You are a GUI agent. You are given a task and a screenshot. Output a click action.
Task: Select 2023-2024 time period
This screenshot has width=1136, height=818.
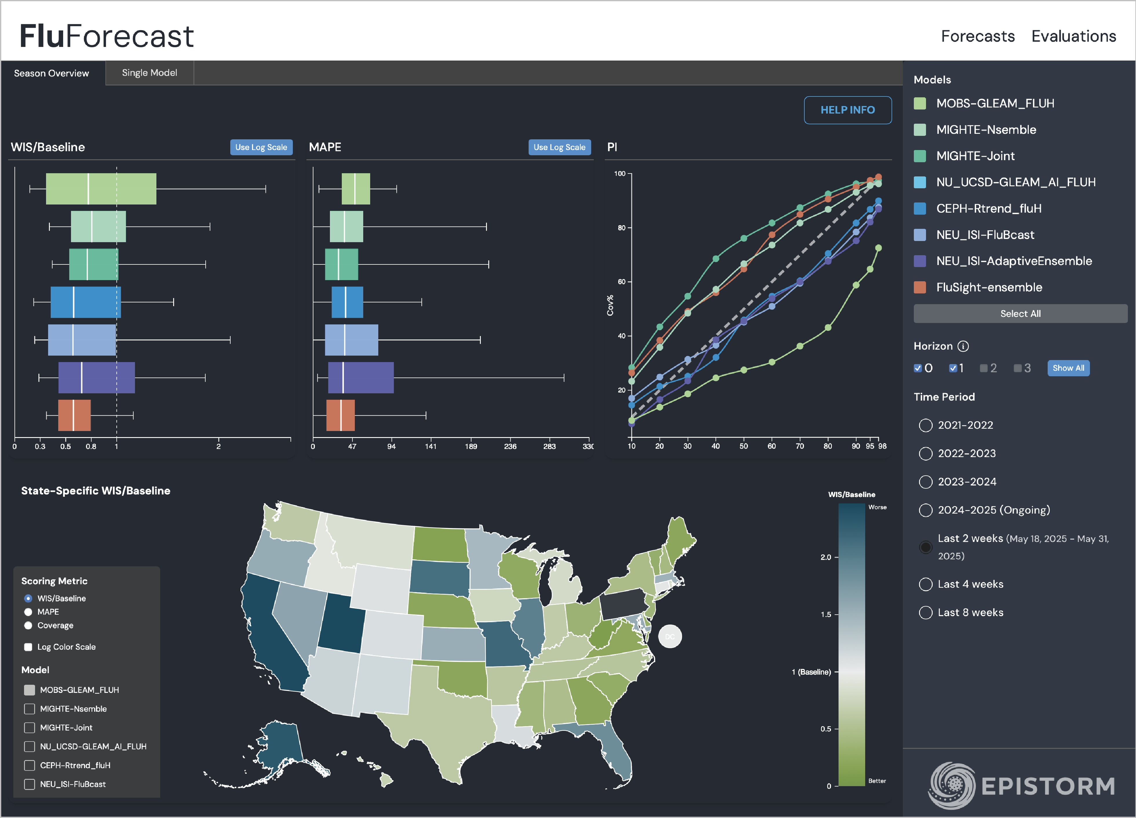tap(926, 482)
